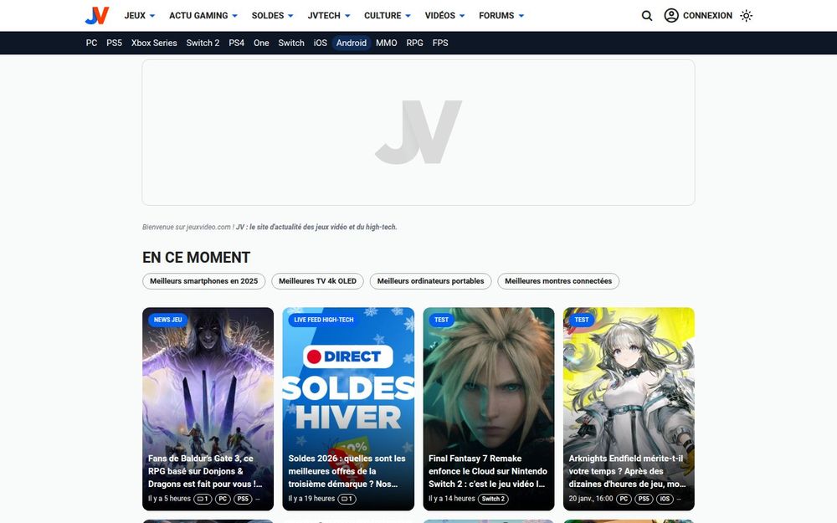837x523 pixels.
Task: Expand the FORUMS dropdown menu
Action: pyautogui.click(x=501, y=15)
